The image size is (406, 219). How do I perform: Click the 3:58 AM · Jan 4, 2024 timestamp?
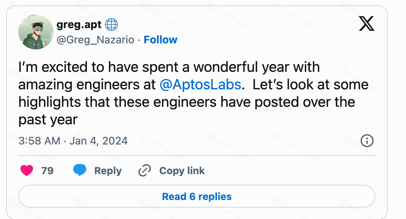(x=73, y=141)
